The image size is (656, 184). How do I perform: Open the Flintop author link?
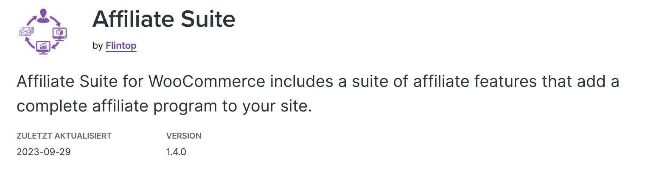click(x=121, y=45)
